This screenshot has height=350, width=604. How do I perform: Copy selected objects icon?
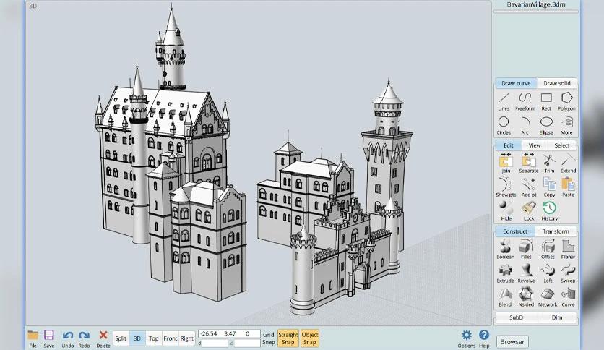tap(549, 187)
